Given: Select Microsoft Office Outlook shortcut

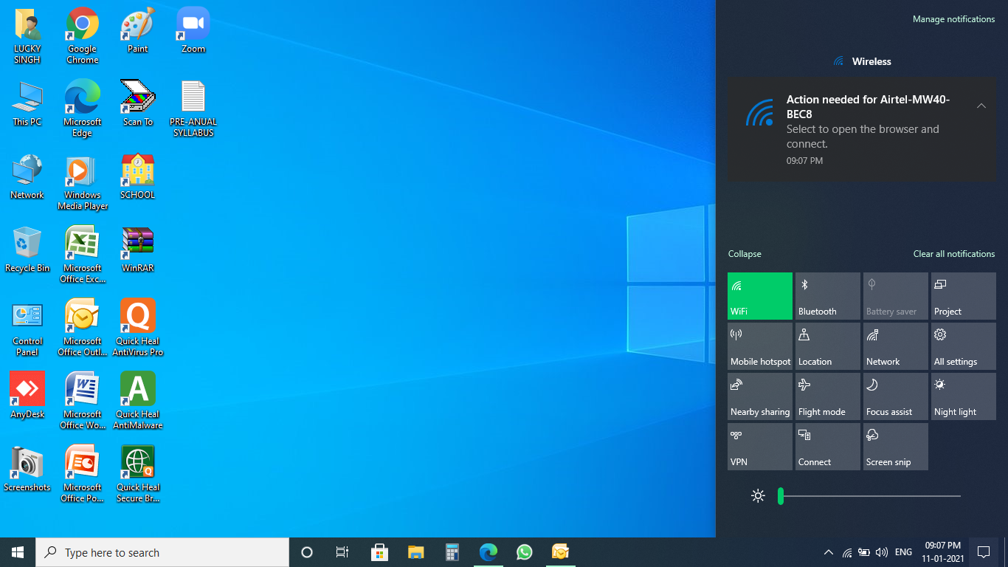Looking at the screenshot, I should (x=83, y=328).
